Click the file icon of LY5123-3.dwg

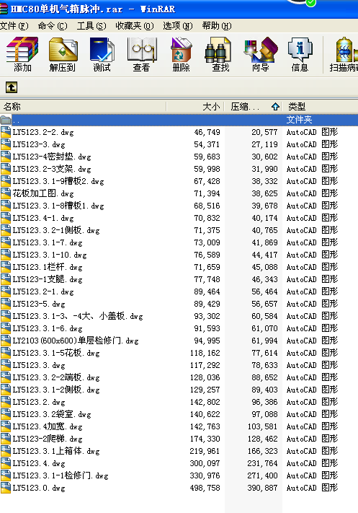[x=6, y=144]
